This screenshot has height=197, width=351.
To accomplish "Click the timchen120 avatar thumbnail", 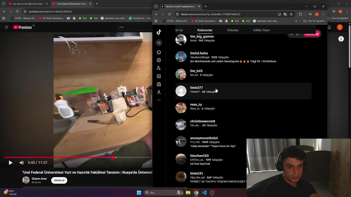I will 181,159.
